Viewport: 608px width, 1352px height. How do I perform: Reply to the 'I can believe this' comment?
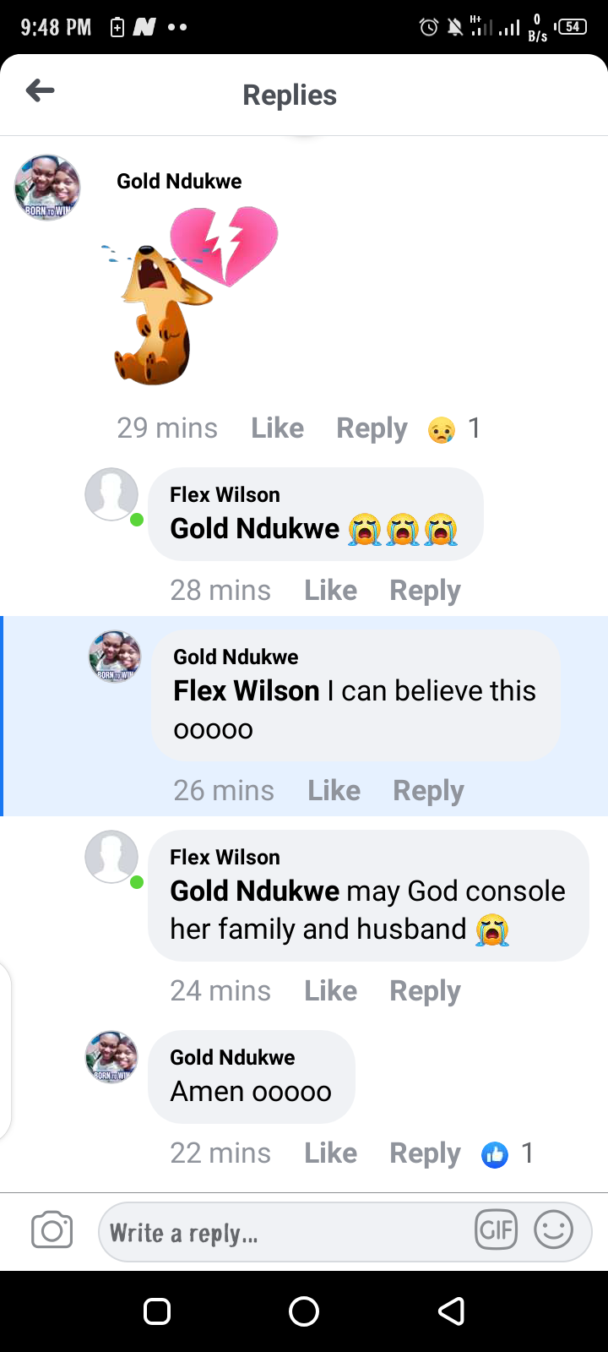428,791
